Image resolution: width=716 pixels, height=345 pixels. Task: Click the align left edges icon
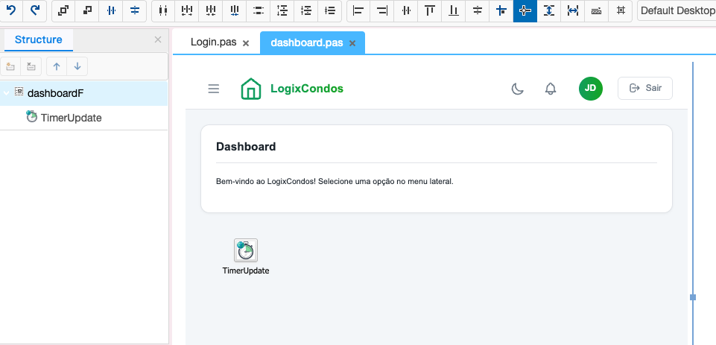click(x=358, y=10)
